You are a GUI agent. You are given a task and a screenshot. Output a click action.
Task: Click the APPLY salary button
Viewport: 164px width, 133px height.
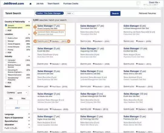[17, 108]
